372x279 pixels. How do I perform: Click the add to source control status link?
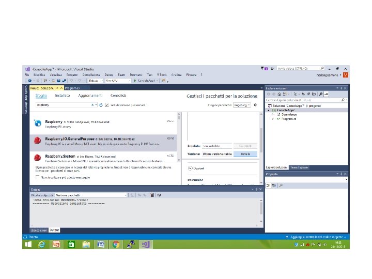316,237
